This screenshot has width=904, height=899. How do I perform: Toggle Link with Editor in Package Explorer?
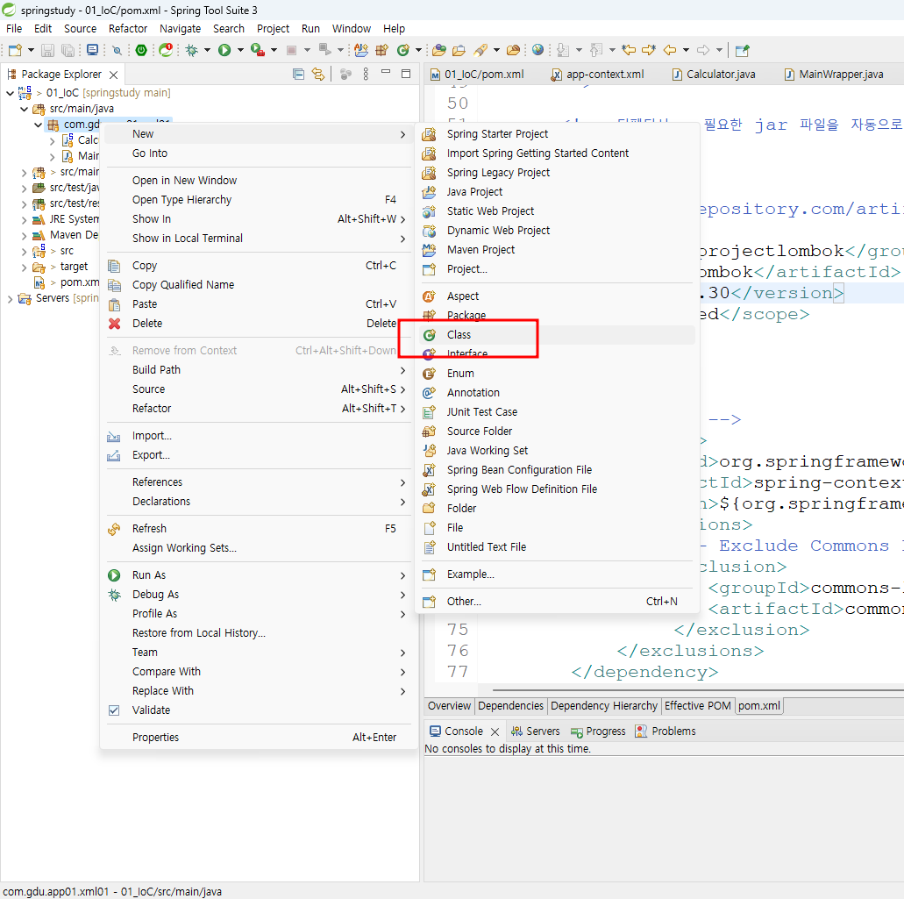[x=317, y=74]
